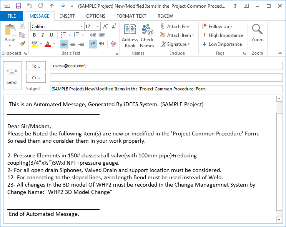Click the Cc... button
This screenshot has width=286, height=227.
[36, 78]
